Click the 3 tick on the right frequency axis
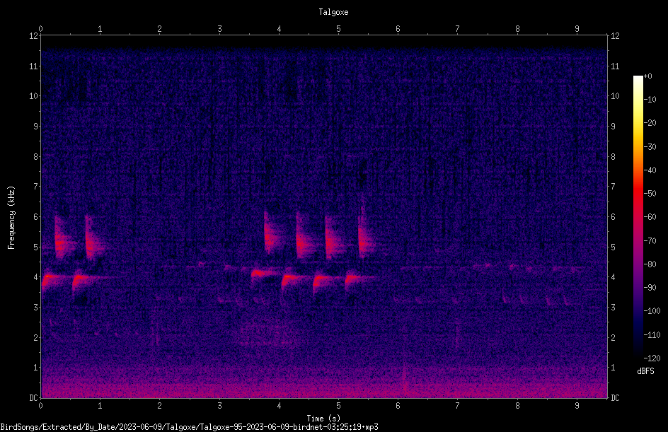This screenshot has height=432, width=668. (x=613, y=308)
